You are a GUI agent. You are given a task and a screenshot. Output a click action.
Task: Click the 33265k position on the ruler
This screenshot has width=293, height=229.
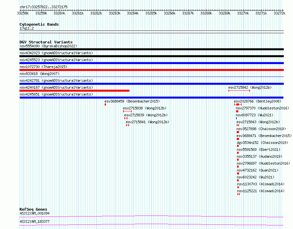pos(151,13)
